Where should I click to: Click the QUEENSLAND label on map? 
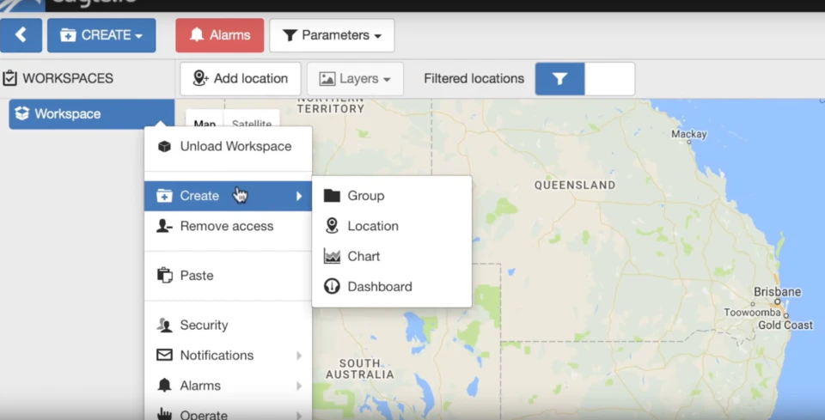point(575,185)
